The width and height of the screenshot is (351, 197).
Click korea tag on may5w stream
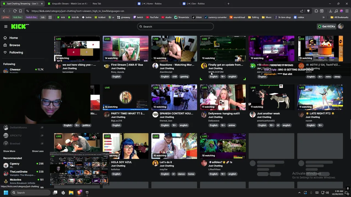(191, 174)
